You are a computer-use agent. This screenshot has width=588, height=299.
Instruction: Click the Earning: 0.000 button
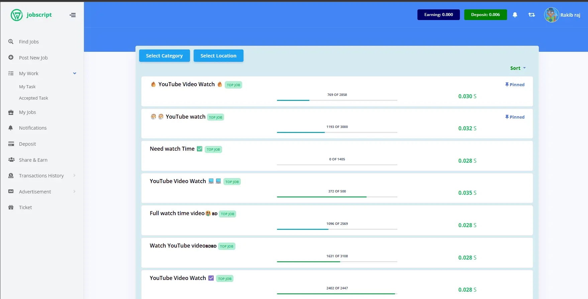coord(438,15)
